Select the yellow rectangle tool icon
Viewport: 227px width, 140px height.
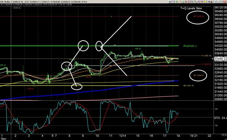[206, 1]
